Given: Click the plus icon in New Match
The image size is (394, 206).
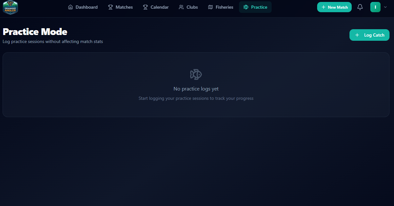Looking at the screenshot, I should [324, 7].
